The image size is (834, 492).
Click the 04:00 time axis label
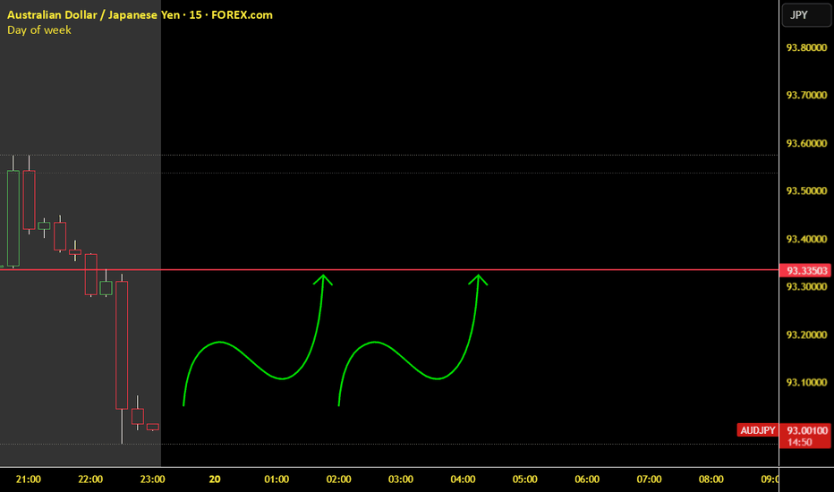[x=463, y=479]
